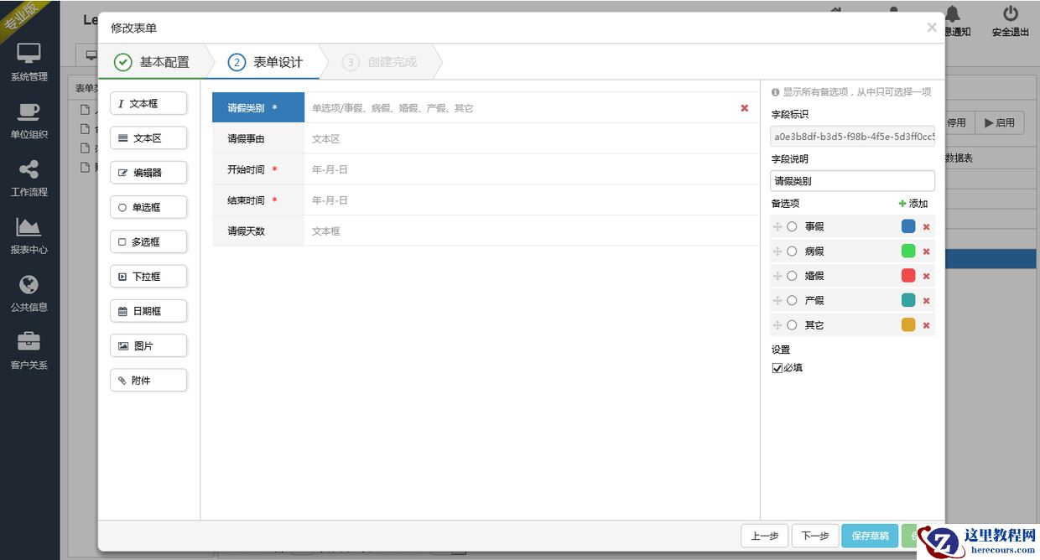
Task: Click the 下一步 button
Action: tap(815, 537)
